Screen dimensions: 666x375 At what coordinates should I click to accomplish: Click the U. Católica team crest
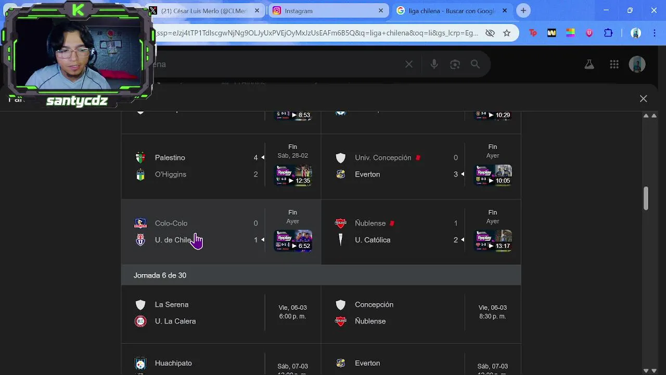coord(340,240)
